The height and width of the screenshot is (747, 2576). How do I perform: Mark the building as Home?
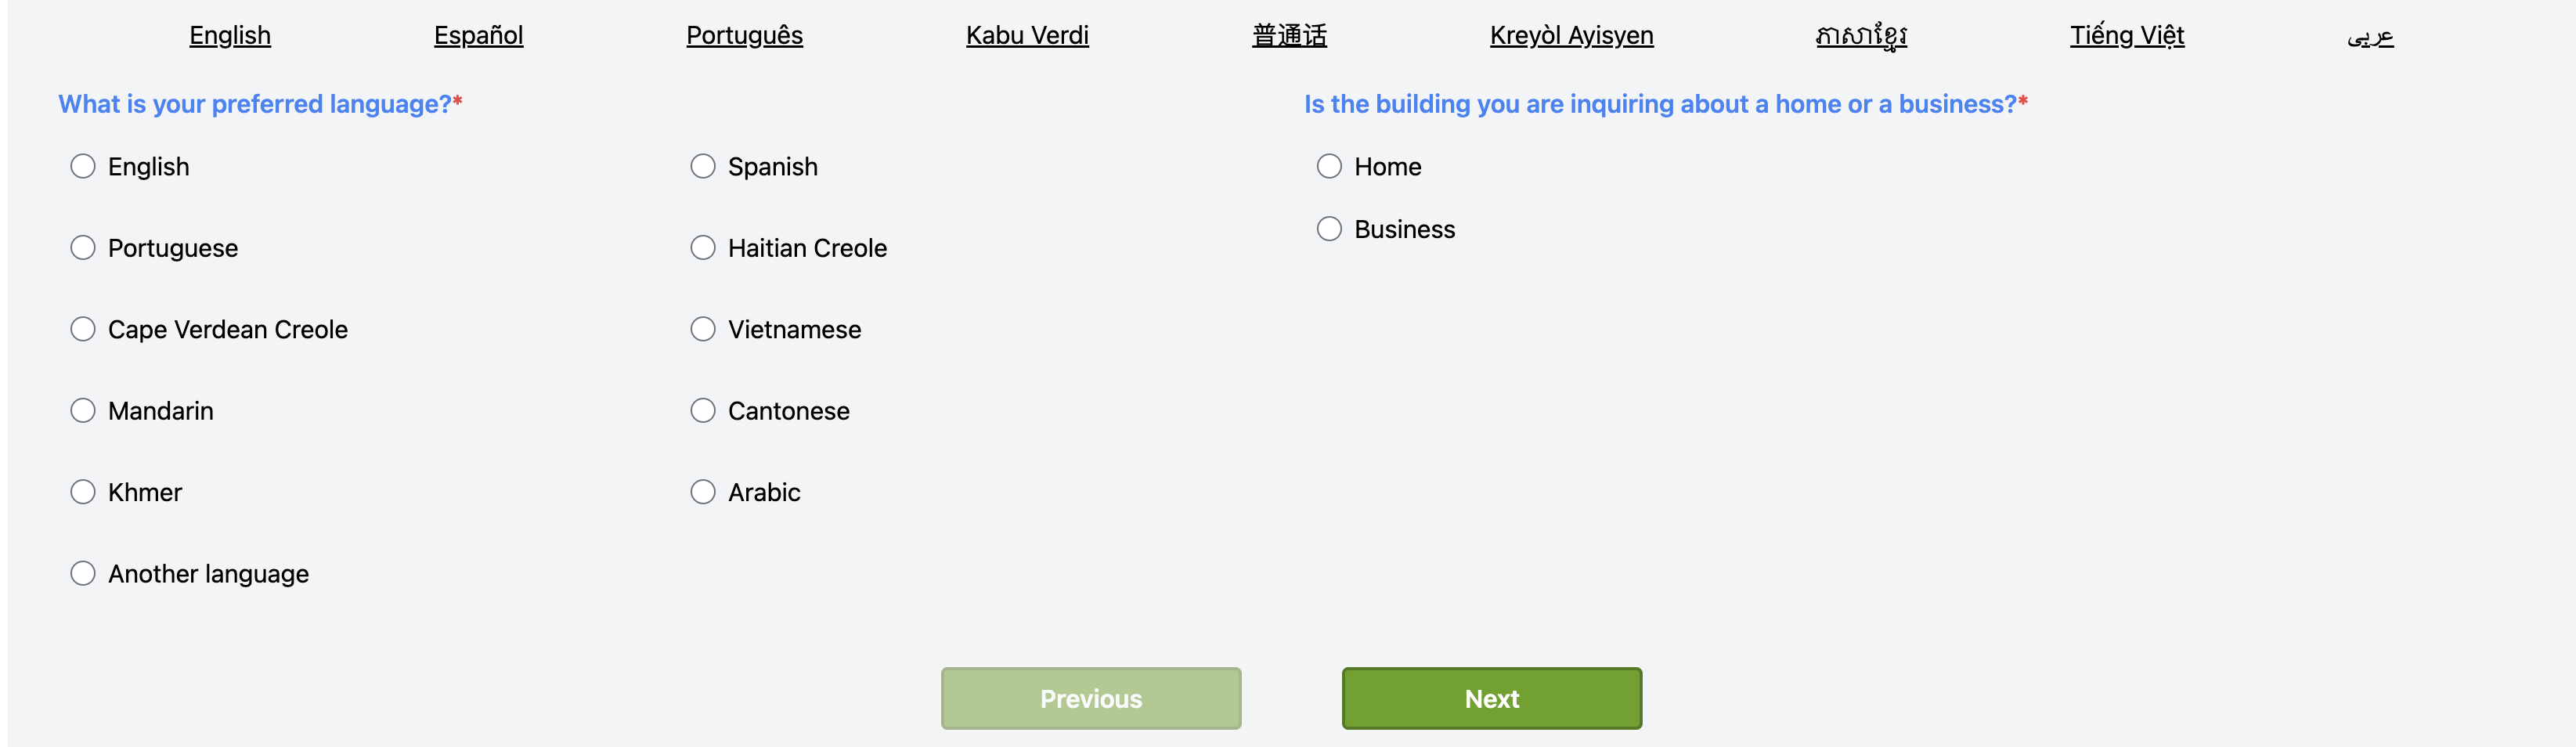click(x=1329, y=166)
